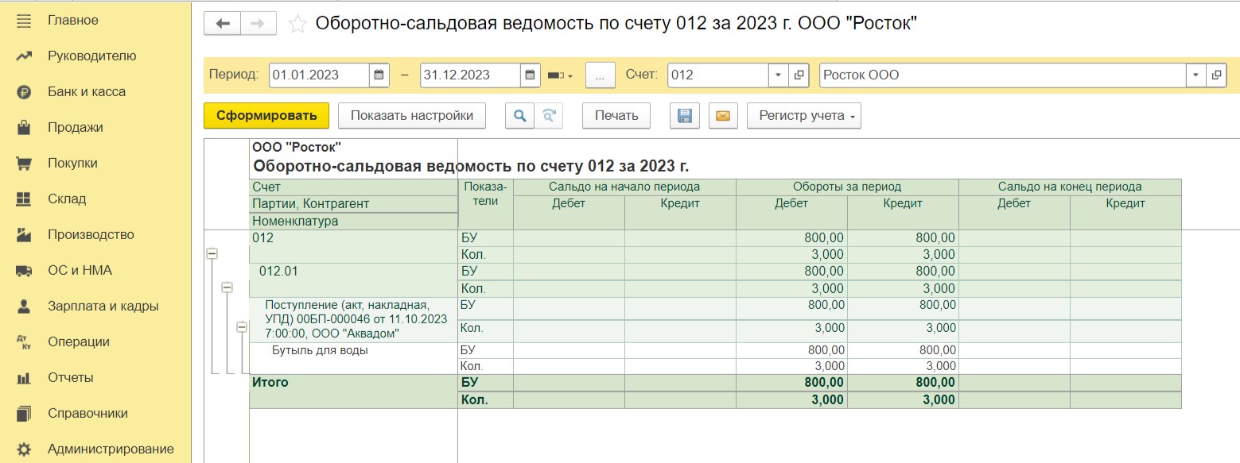The image size is (1240, 463).
Task: Click the ОС и НМА truck icon
Action: pos(24,271)
